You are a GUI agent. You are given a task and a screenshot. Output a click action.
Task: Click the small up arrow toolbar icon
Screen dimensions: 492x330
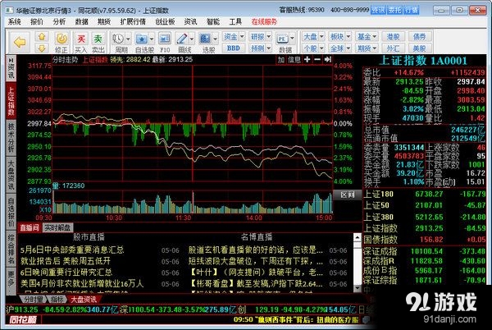click(42, 37)
